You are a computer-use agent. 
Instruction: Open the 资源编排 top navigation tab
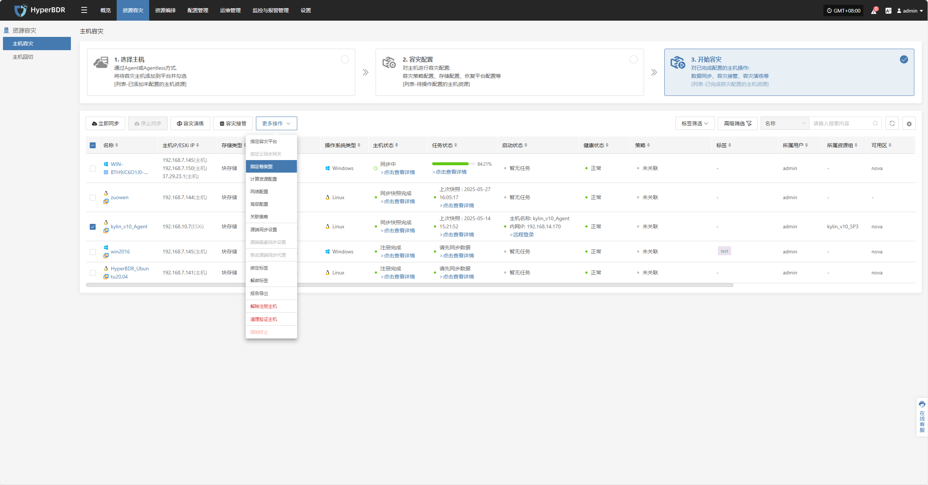tap(165, 10)
